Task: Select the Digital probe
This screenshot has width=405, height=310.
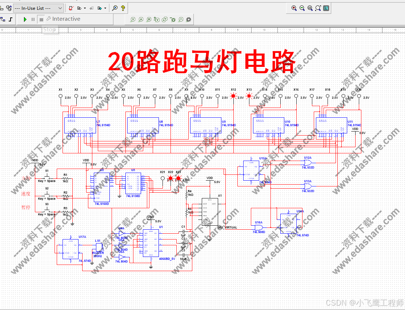Action: 181,19
